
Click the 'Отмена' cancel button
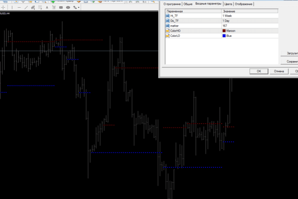[279, 71]
